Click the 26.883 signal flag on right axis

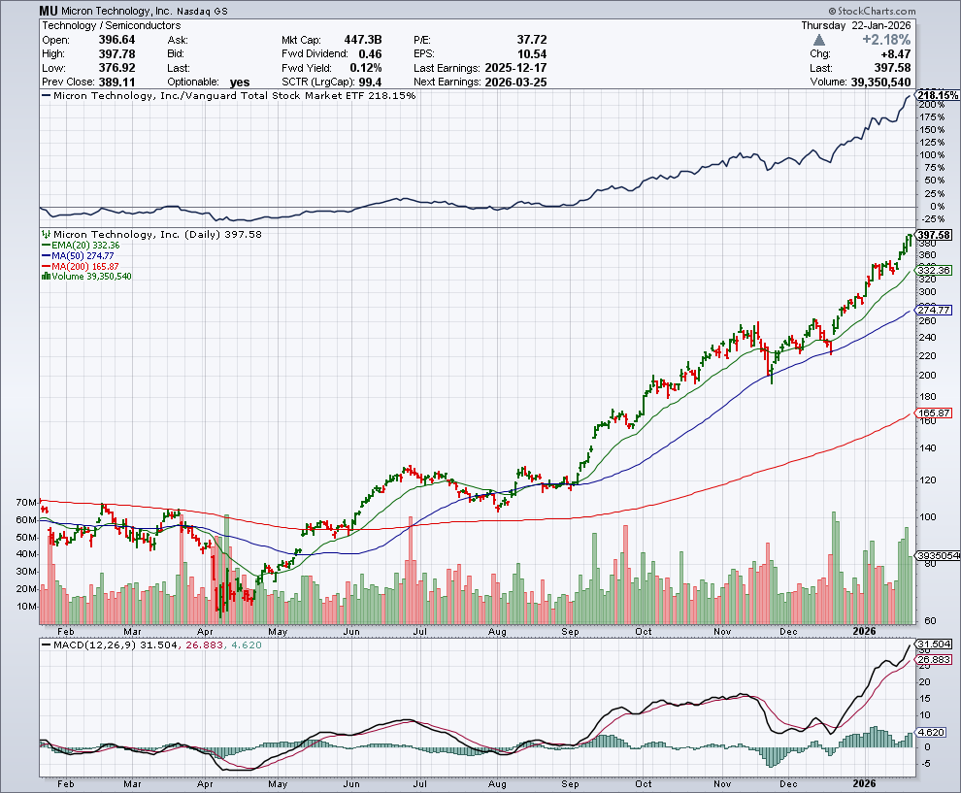tap(934, 660)
